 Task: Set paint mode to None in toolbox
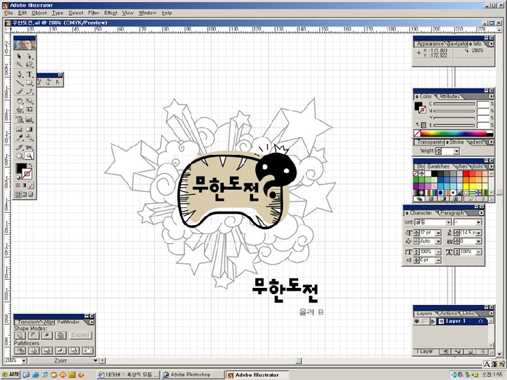[x=31, y=186]
